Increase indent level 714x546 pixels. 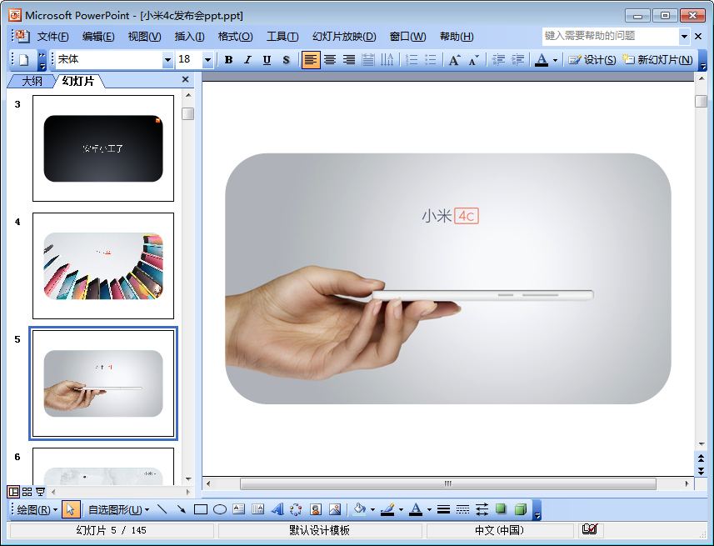pos(517,60)
